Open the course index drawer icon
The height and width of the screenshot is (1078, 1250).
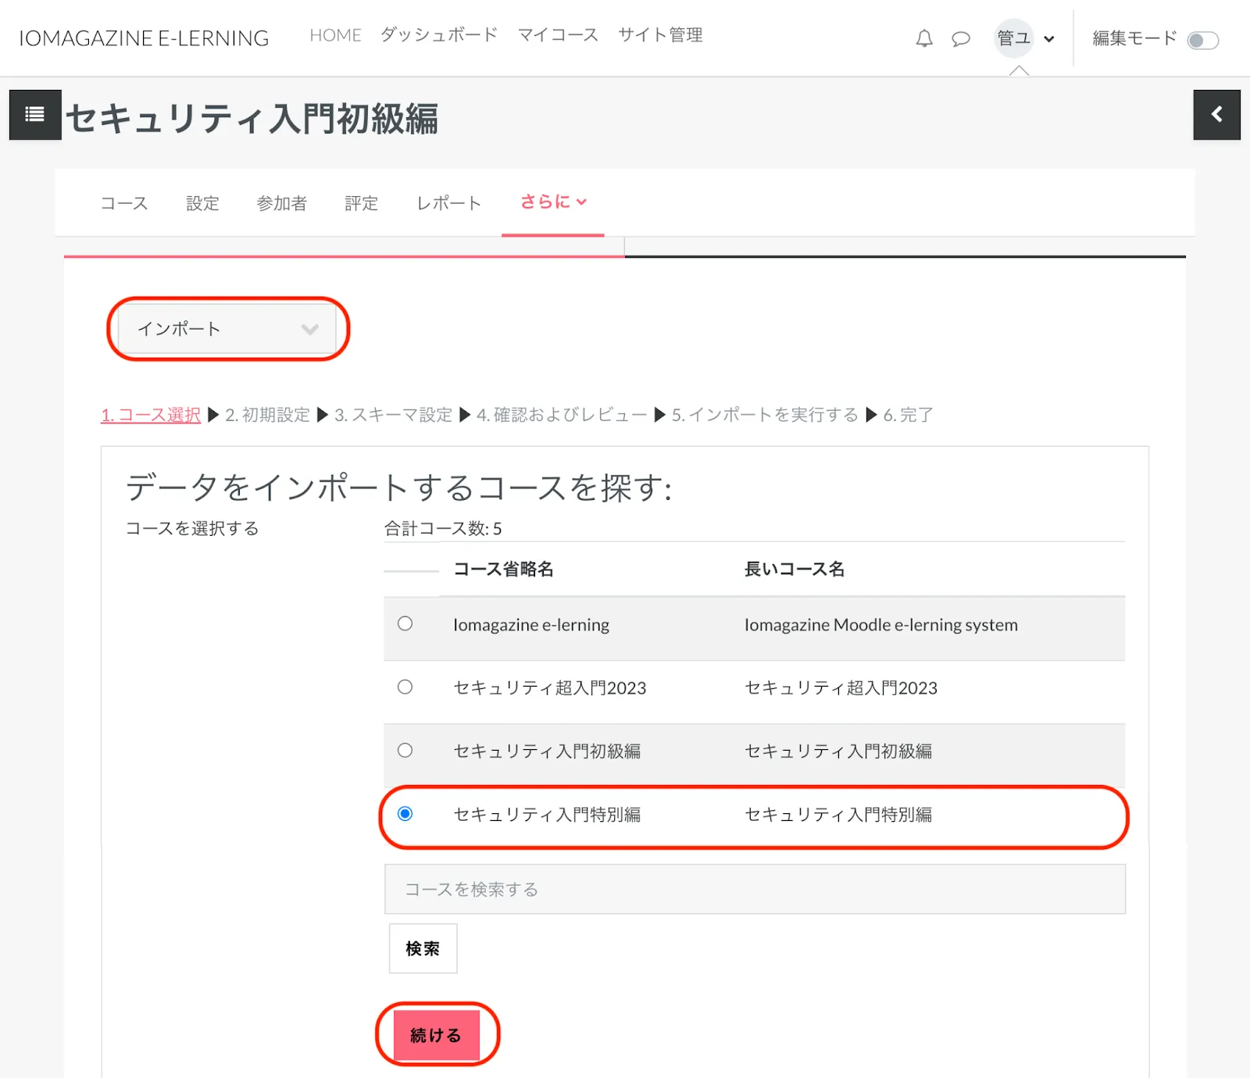point(35,115)
